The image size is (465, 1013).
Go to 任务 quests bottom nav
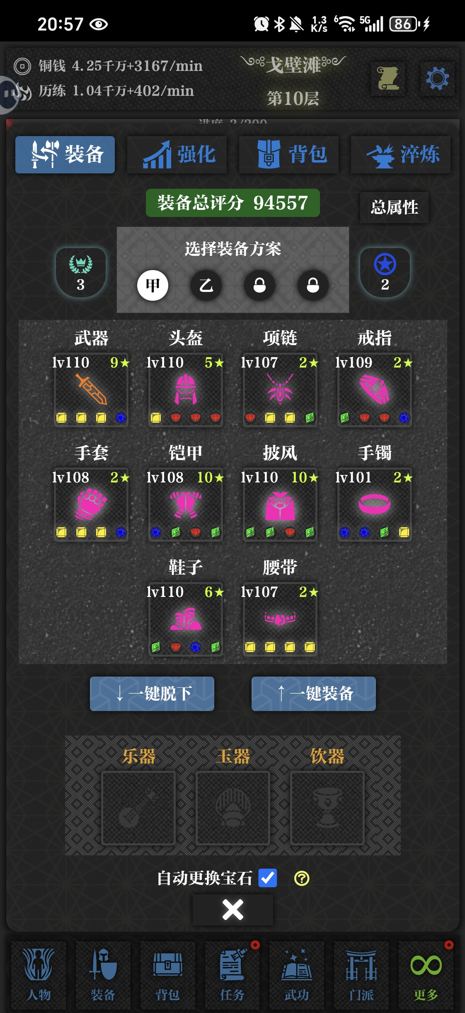pos(232,975)
